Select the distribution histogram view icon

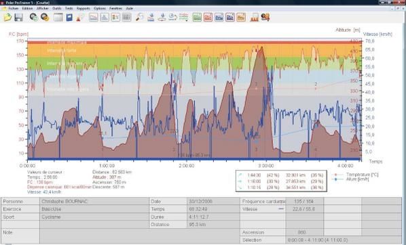pos(105,18)
